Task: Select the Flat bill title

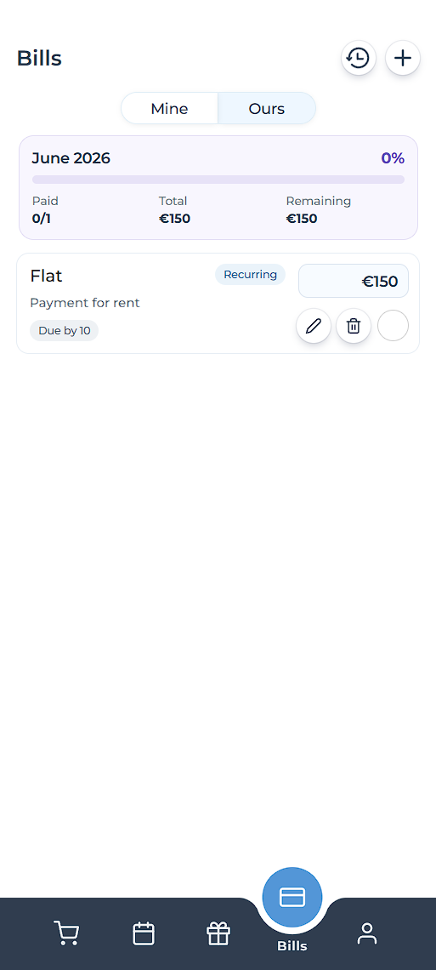Action: tap(46, 276)
